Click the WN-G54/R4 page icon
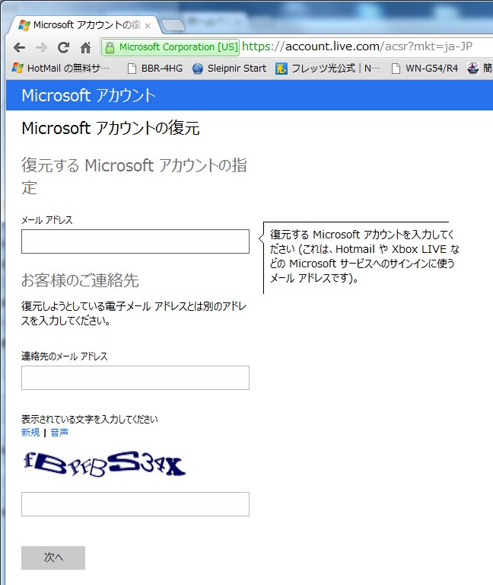Viewport: 493px width, 585px height. click(x=396, y=69)
